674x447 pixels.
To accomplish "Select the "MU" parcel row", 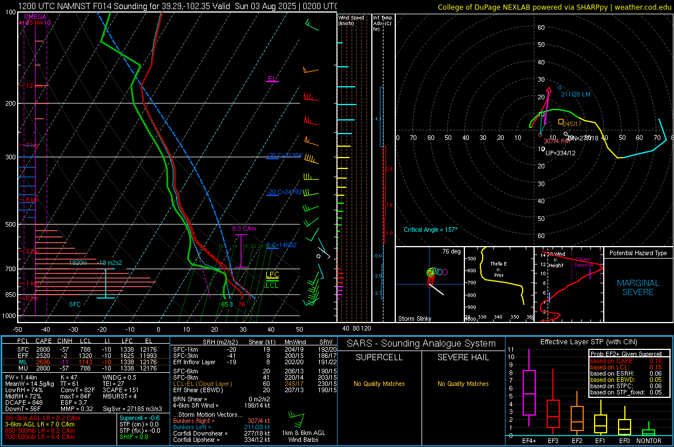I will click(x=86, y=368).
